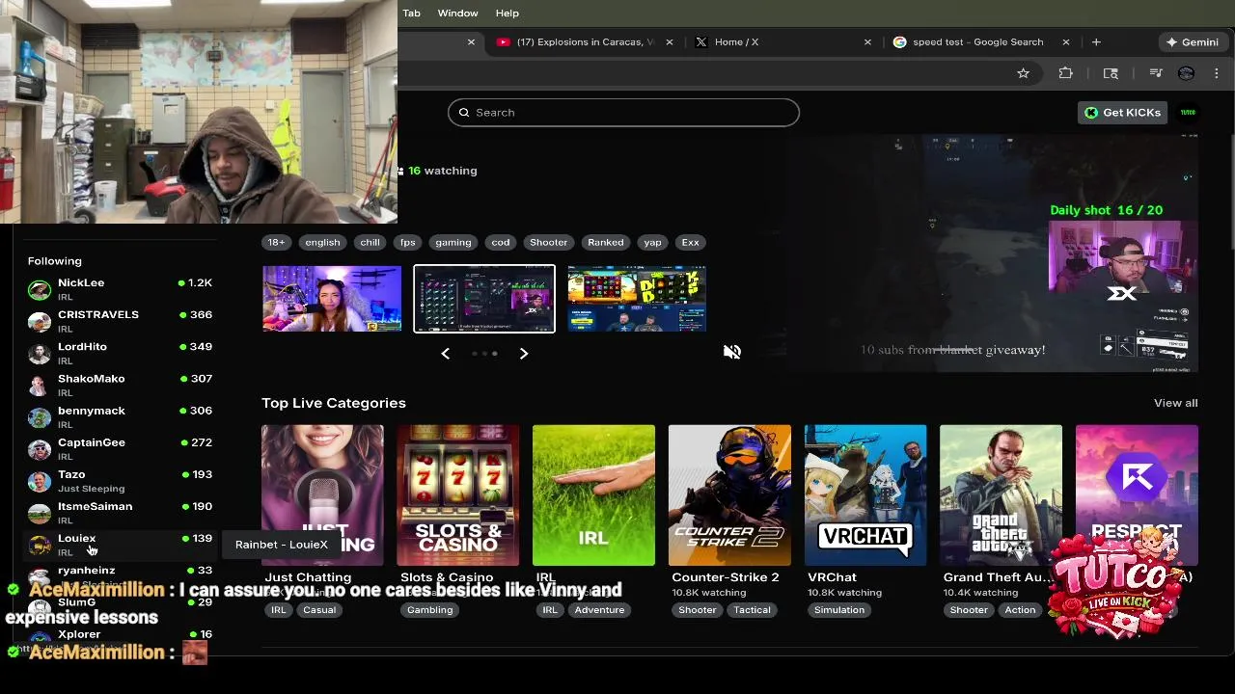The image size is (1235, 694).
Task: Open the browser profile avatar
Action: point(1187,73)
